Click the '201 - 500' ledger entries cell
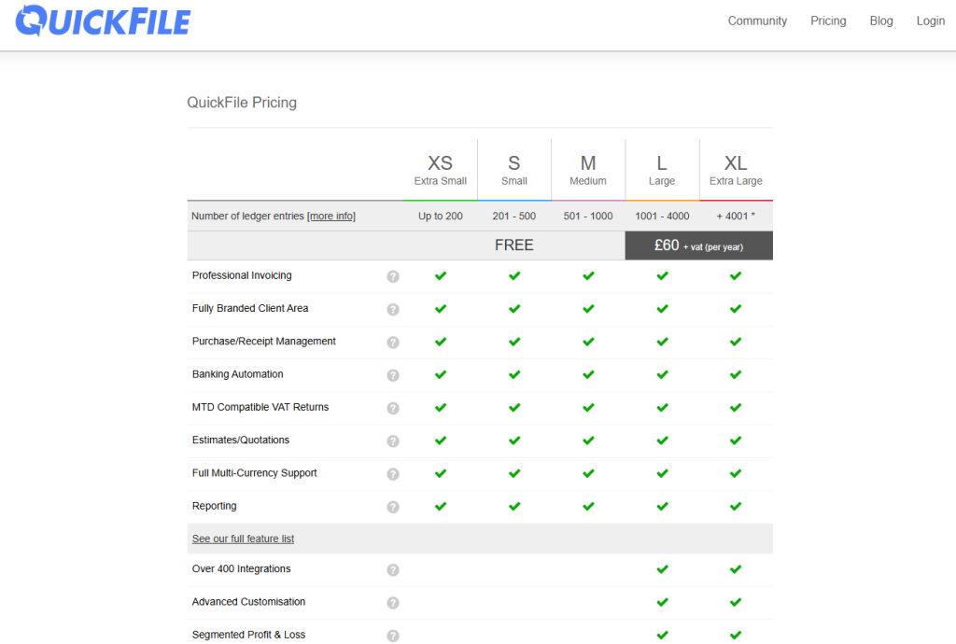 [514, 217]
